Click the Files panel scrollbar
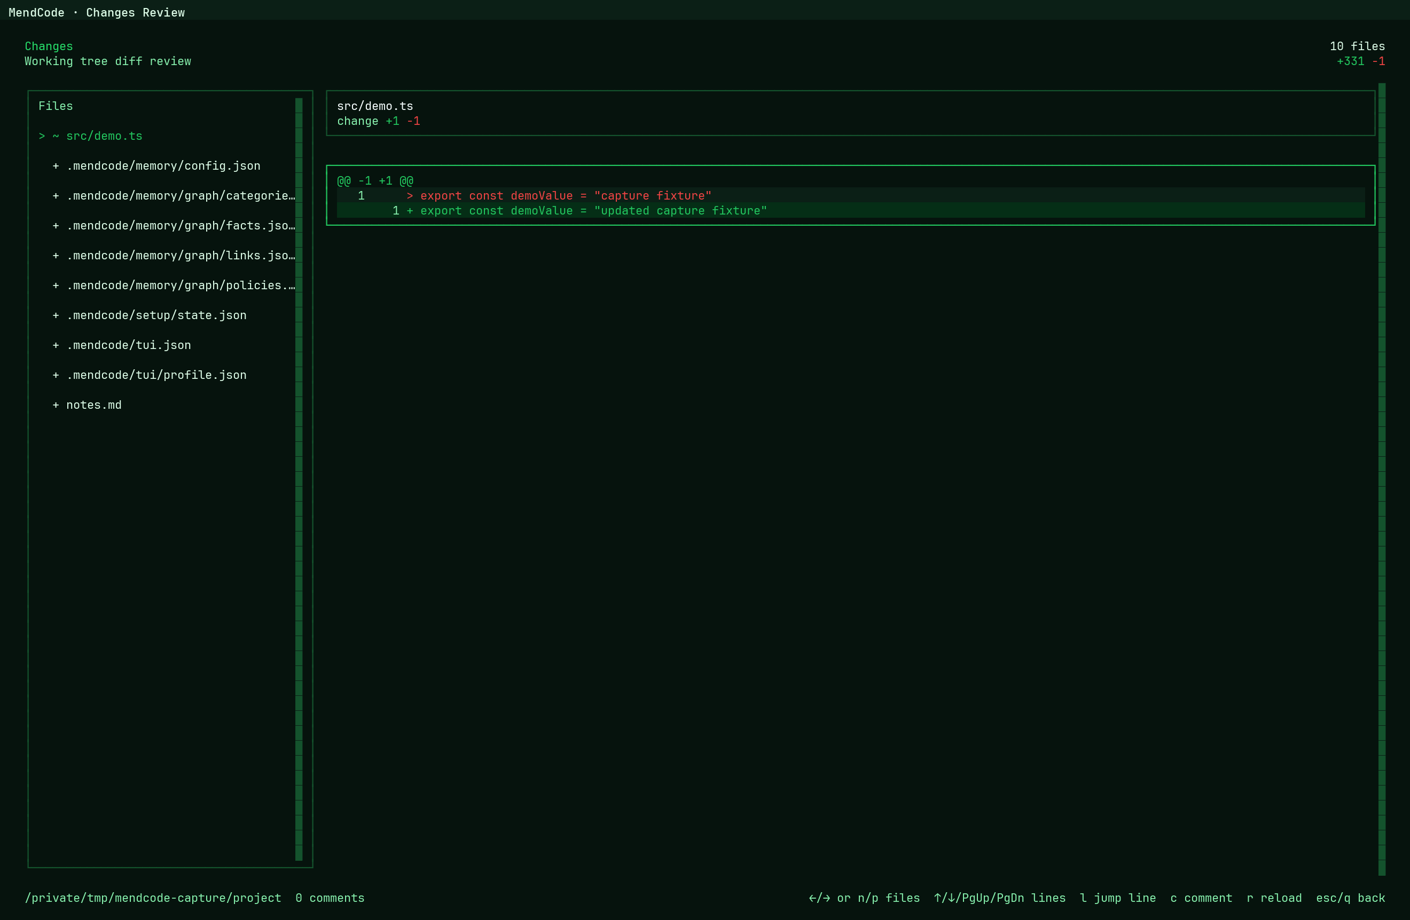 tap(299, 479)
